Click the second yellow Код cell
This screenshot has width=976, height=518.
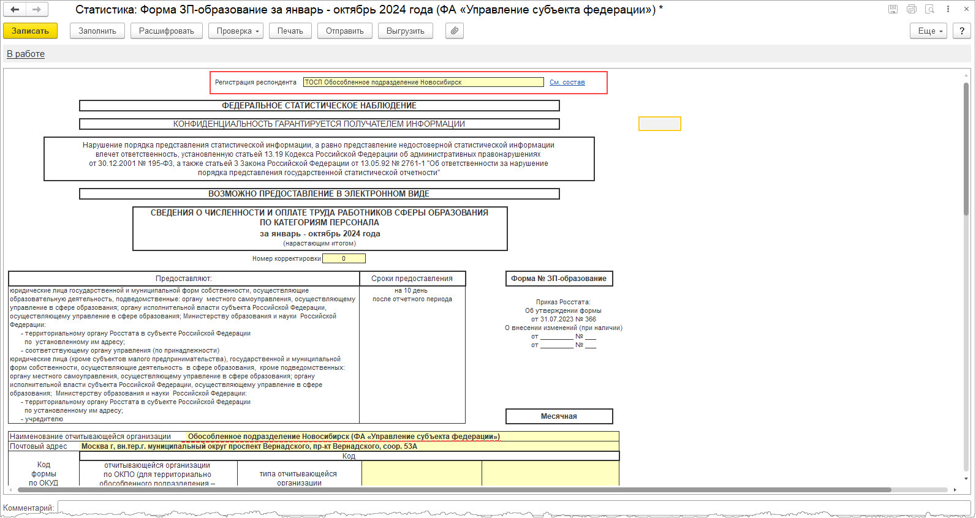550,473
